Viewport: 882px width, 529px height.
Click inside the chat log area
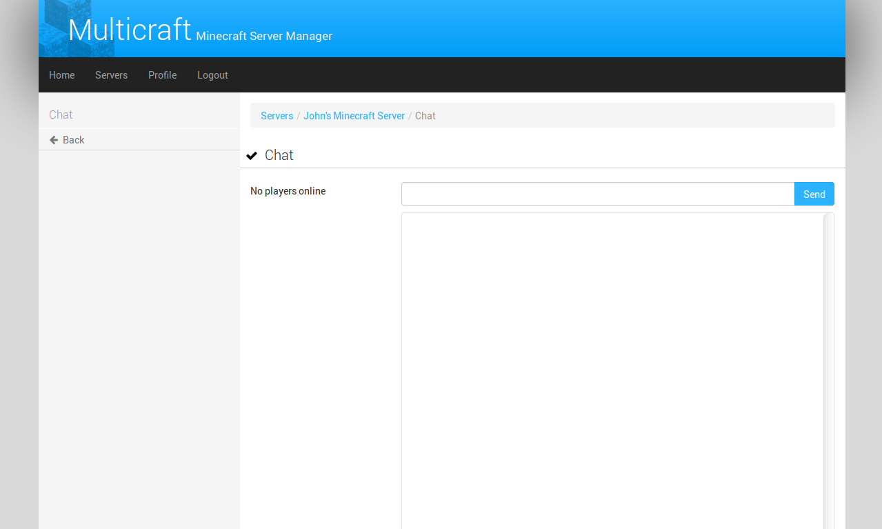612,371
